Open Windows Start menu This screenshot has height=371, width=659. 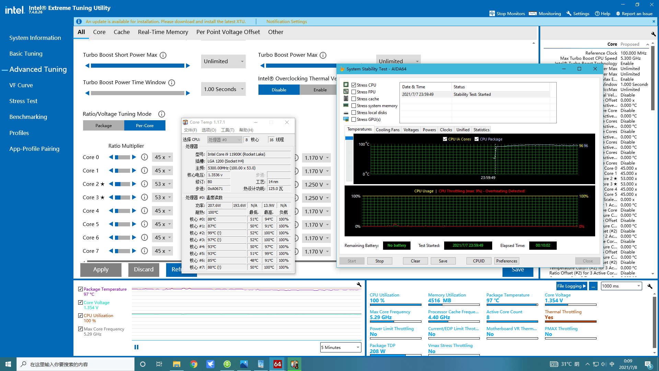8,364
